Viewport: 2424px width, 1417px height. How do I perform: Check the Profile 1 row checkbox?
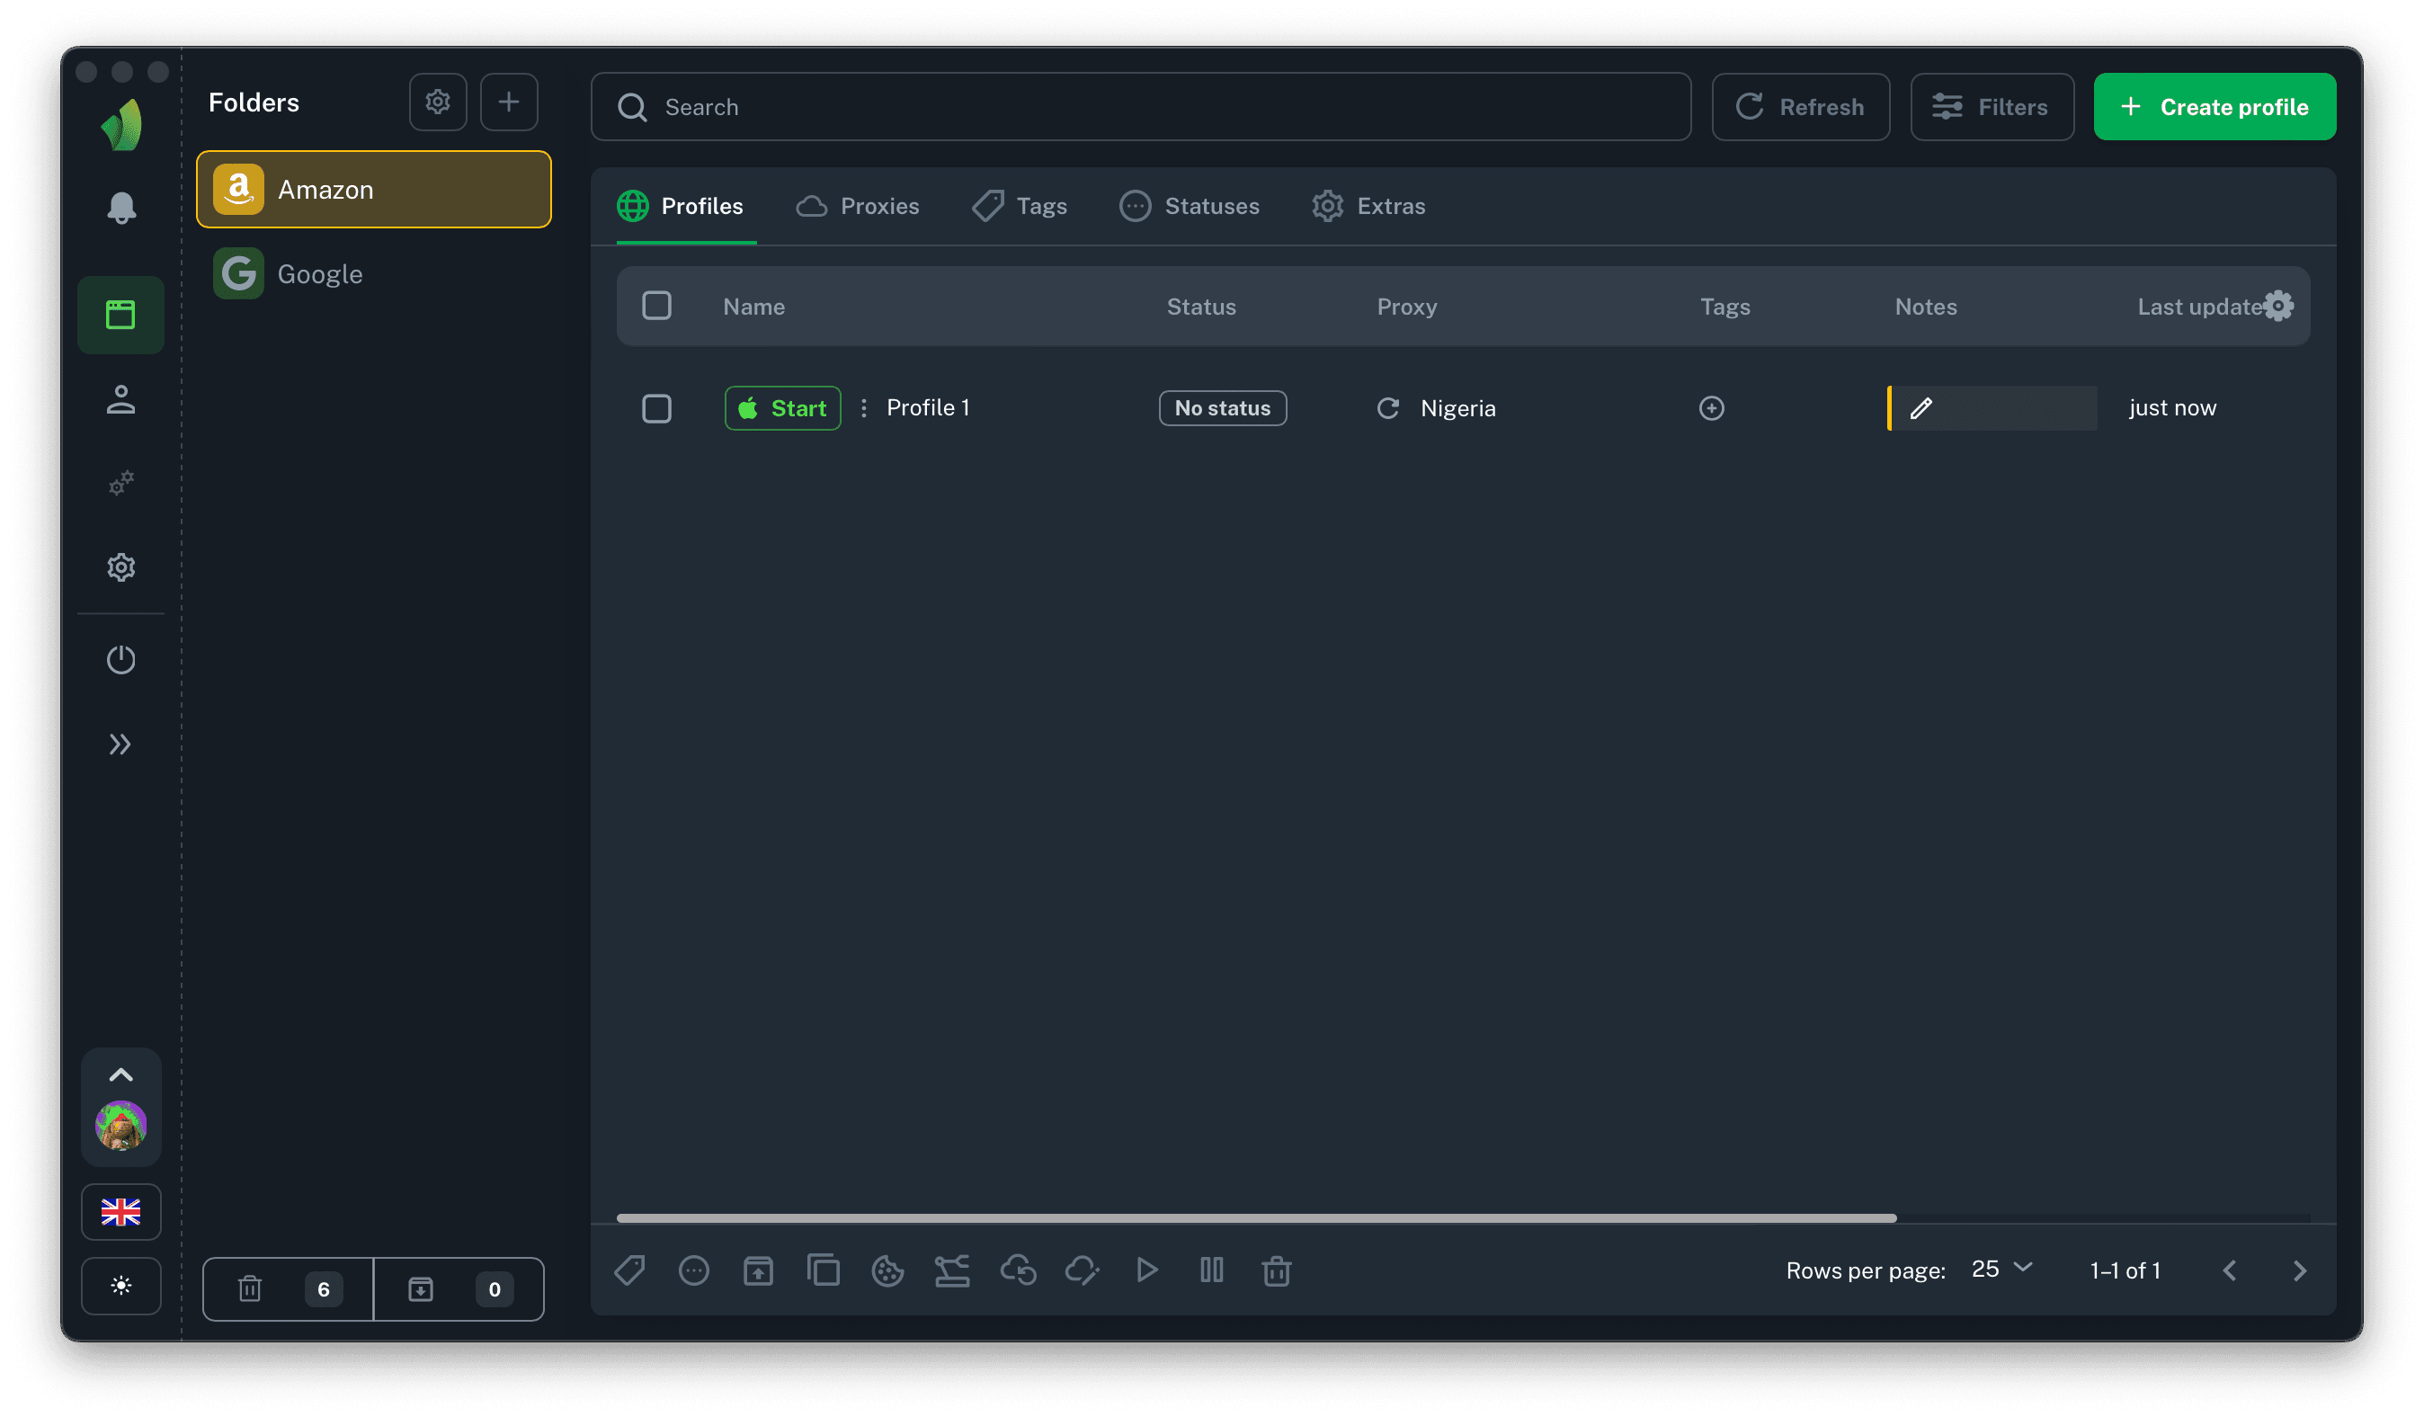[657, 408]
